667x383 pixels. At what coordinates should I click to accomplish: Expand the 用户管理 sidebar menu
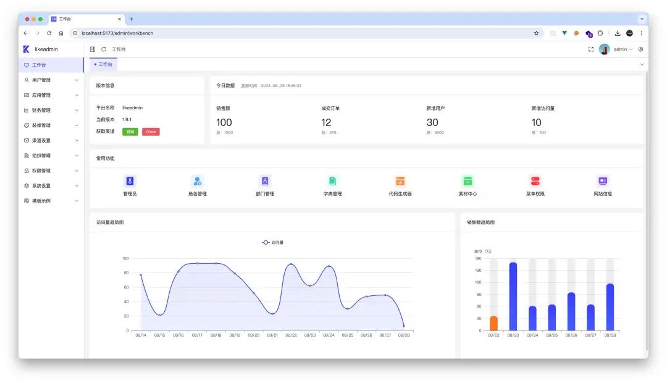point(51,80)
